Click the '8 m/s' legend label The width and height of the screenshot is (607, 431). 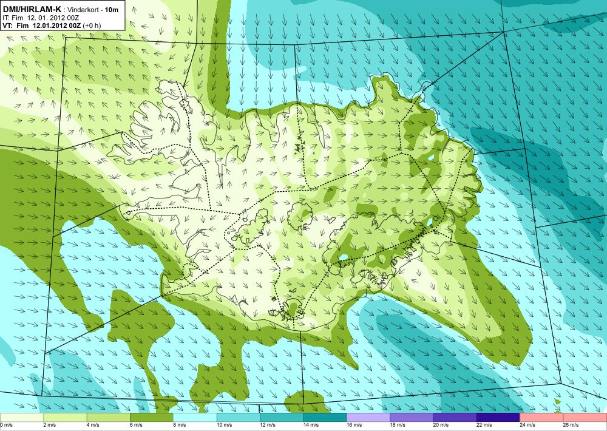click(x=180, y=425)
